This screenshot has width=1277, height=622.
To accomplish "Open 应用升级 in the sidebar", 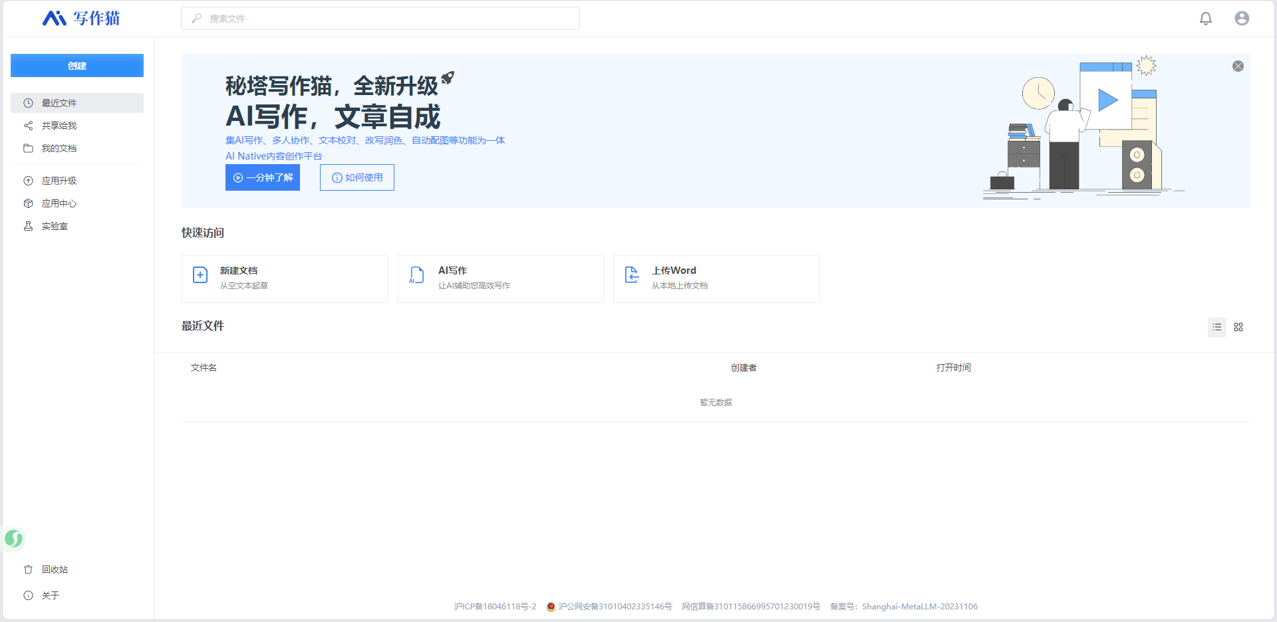I will pos(59,181).
